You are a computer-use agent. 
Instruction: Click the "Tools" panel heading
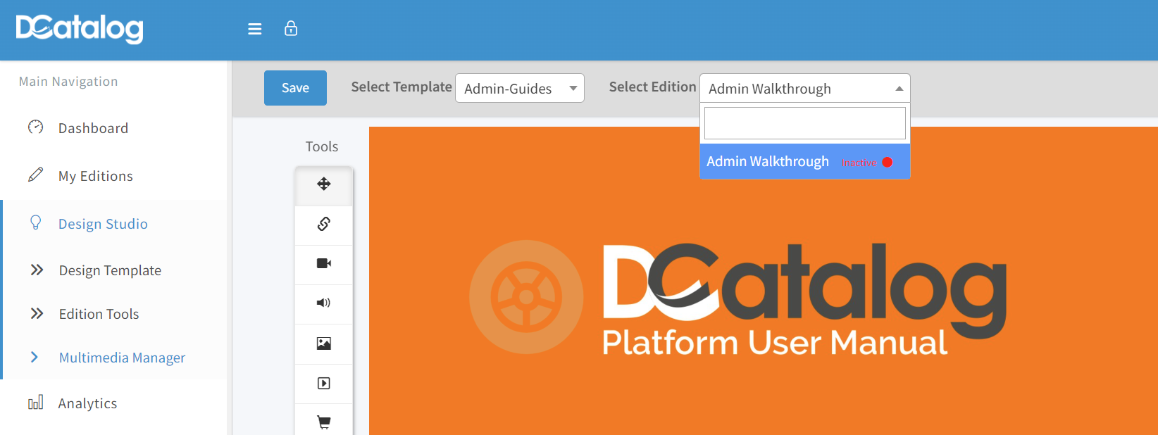coord(322,146)
